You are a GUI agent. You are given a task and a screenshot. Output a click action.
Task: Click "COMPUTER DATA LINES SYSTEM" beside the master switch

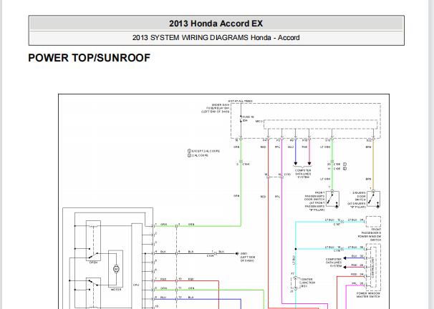click(x=334, y=263)
